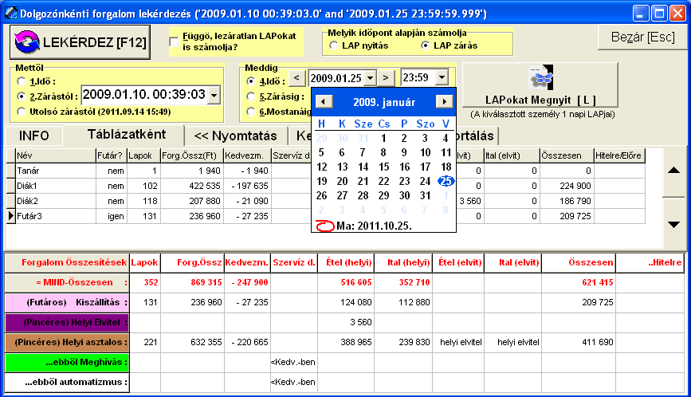Click the 'Forg.Össz(Ft)' column header
The width and height of the screenshot is (691, 397).
pos(192,155)
